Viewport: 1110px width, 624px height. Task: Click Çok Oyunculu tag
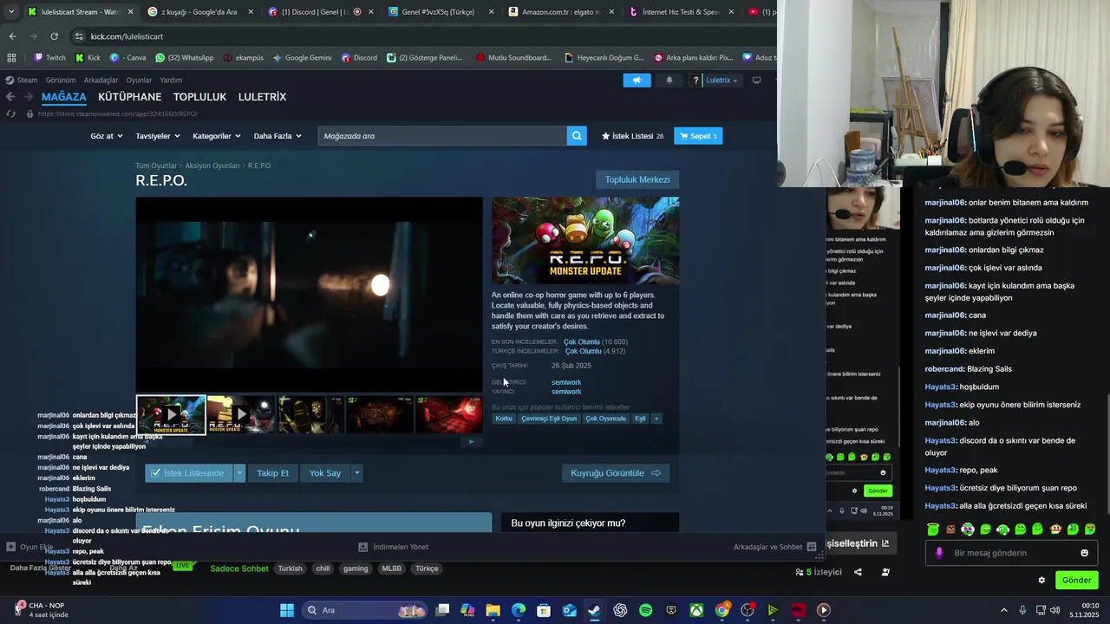point(605,419)
